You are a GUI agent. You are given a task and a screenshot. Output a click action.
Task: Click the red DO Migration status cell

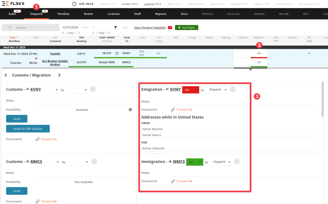(x=259, y=53)
